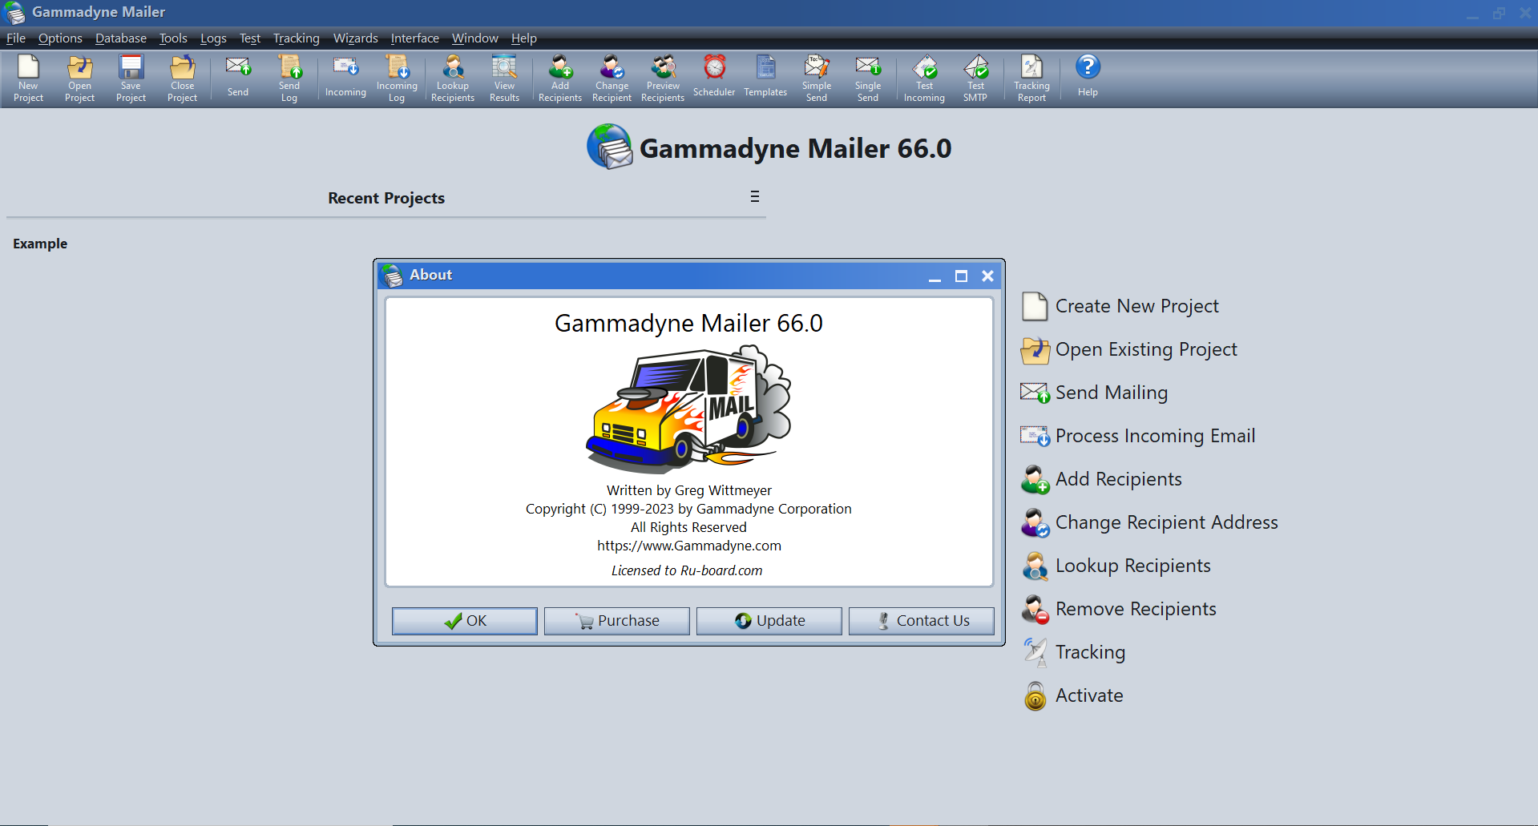The image size is (1538, 826).
Task: Click the Preview Recipients toolbar icon
Action: [663, 78]
